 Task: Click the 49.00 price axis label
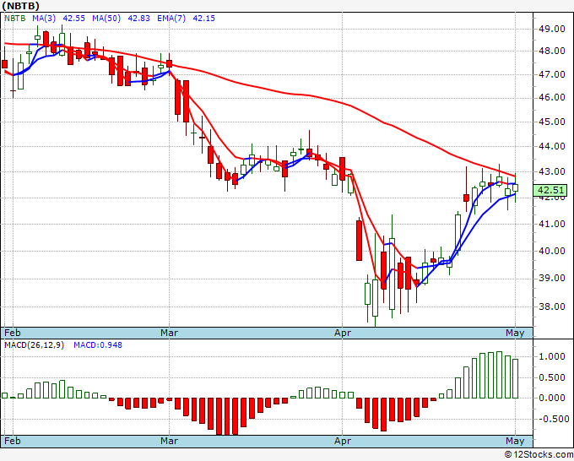(x=552, y=29)
